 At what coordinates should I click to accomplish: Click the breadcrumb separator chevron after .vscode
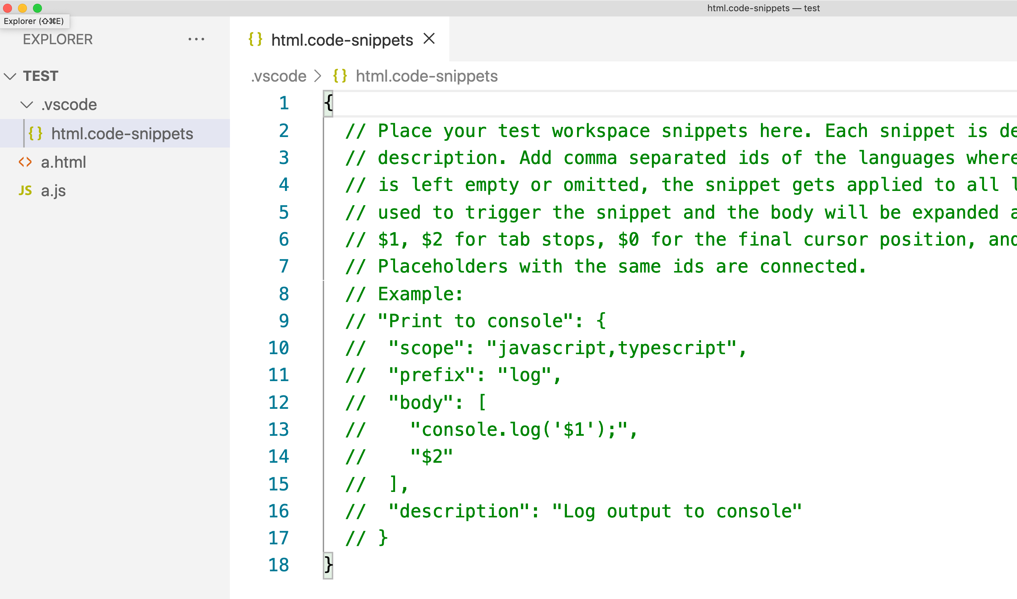(318, 76)
